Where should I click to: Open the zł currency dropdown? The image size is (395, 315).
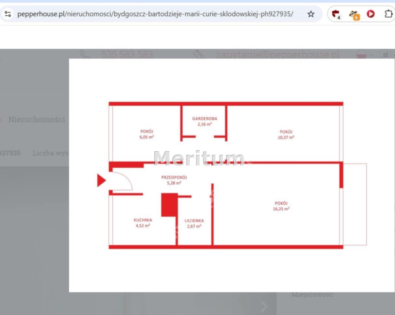click(x=386, y=55)
